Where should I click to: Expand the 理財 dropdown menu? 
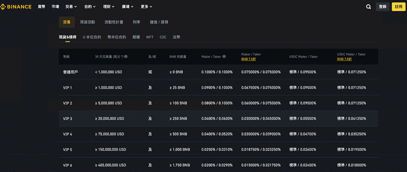(x=109, y=7)
